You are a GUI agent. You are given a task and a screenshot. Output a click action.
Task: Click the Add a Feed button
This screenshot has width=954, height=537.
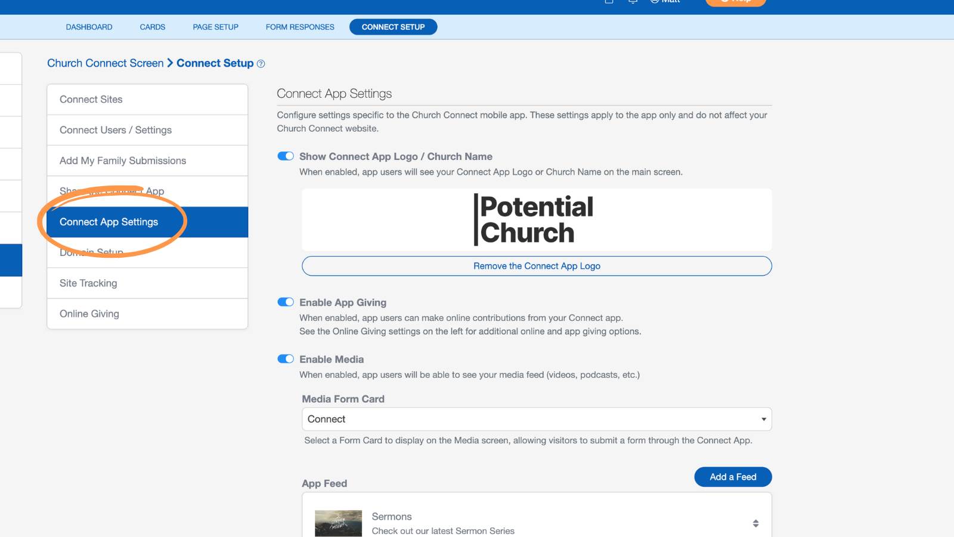[733, 477]
